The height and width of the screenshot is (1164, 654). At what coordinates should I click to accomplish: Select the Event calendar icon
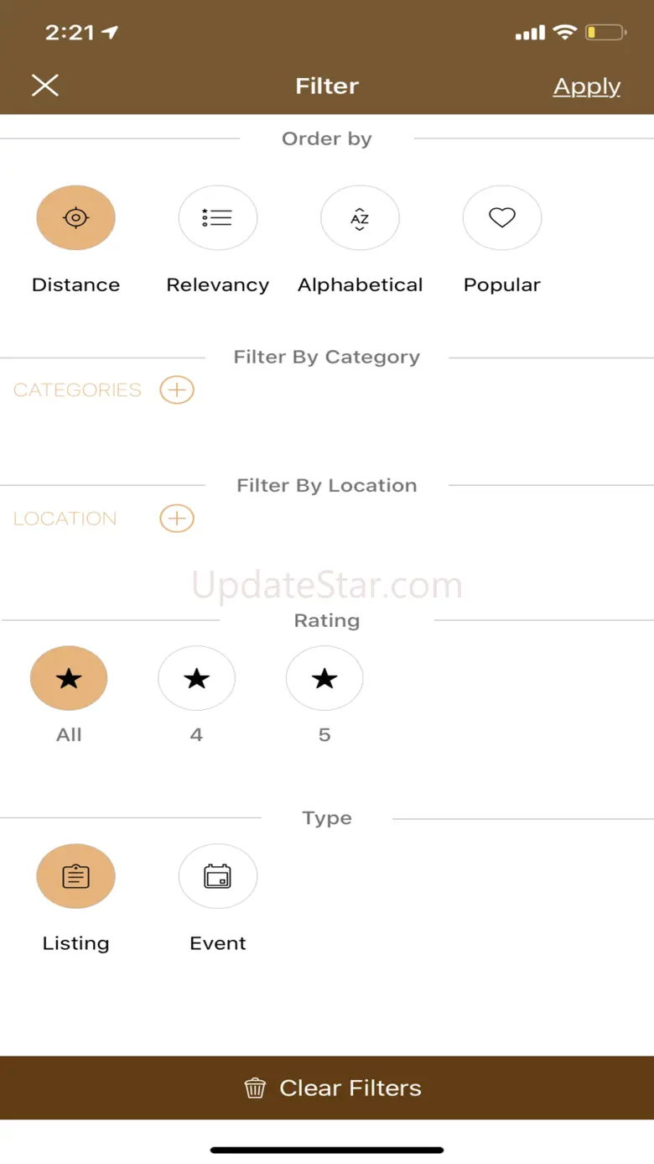[x=218, y=877]
